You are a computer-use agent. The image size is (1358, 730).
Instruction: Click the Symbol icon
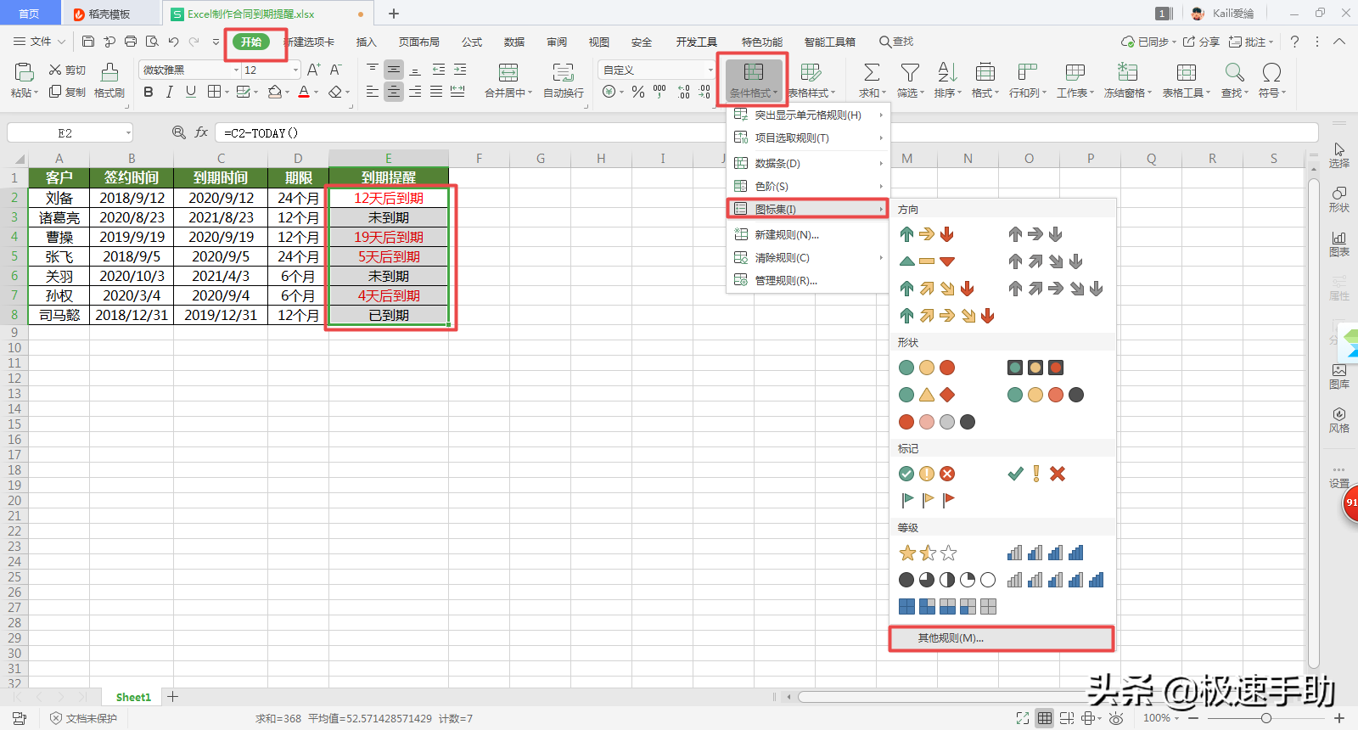tap(1271, 72)
